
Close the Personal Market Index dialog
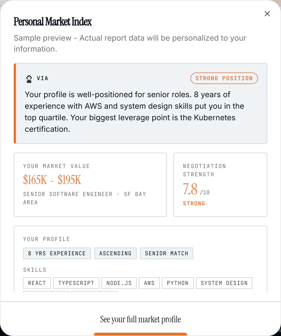(267, 14)
